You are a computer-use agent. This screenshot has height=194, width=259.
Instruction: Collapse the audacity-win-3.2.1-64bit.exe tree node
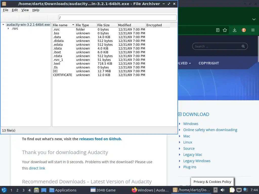pyautogui.click(x=3, y=25)
